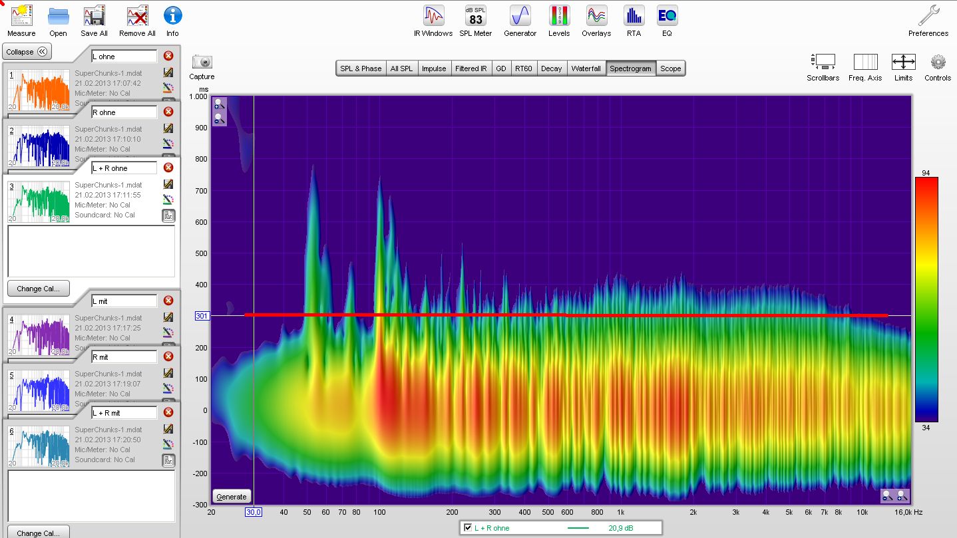The width and height of the screenshot is (957, 538).
Task: Change trace colour for L + R ohne
Action: (x=168, y=199)
